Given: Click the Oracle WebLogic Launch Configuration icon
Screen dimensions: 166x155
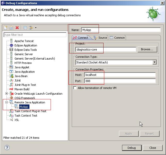Looking at the screenshot, I should point(12,94).
